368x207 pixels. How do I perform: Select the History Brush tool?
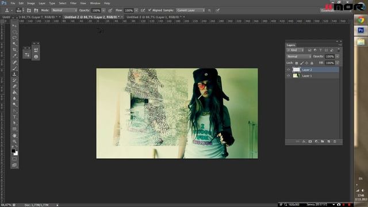click(14, 80)
